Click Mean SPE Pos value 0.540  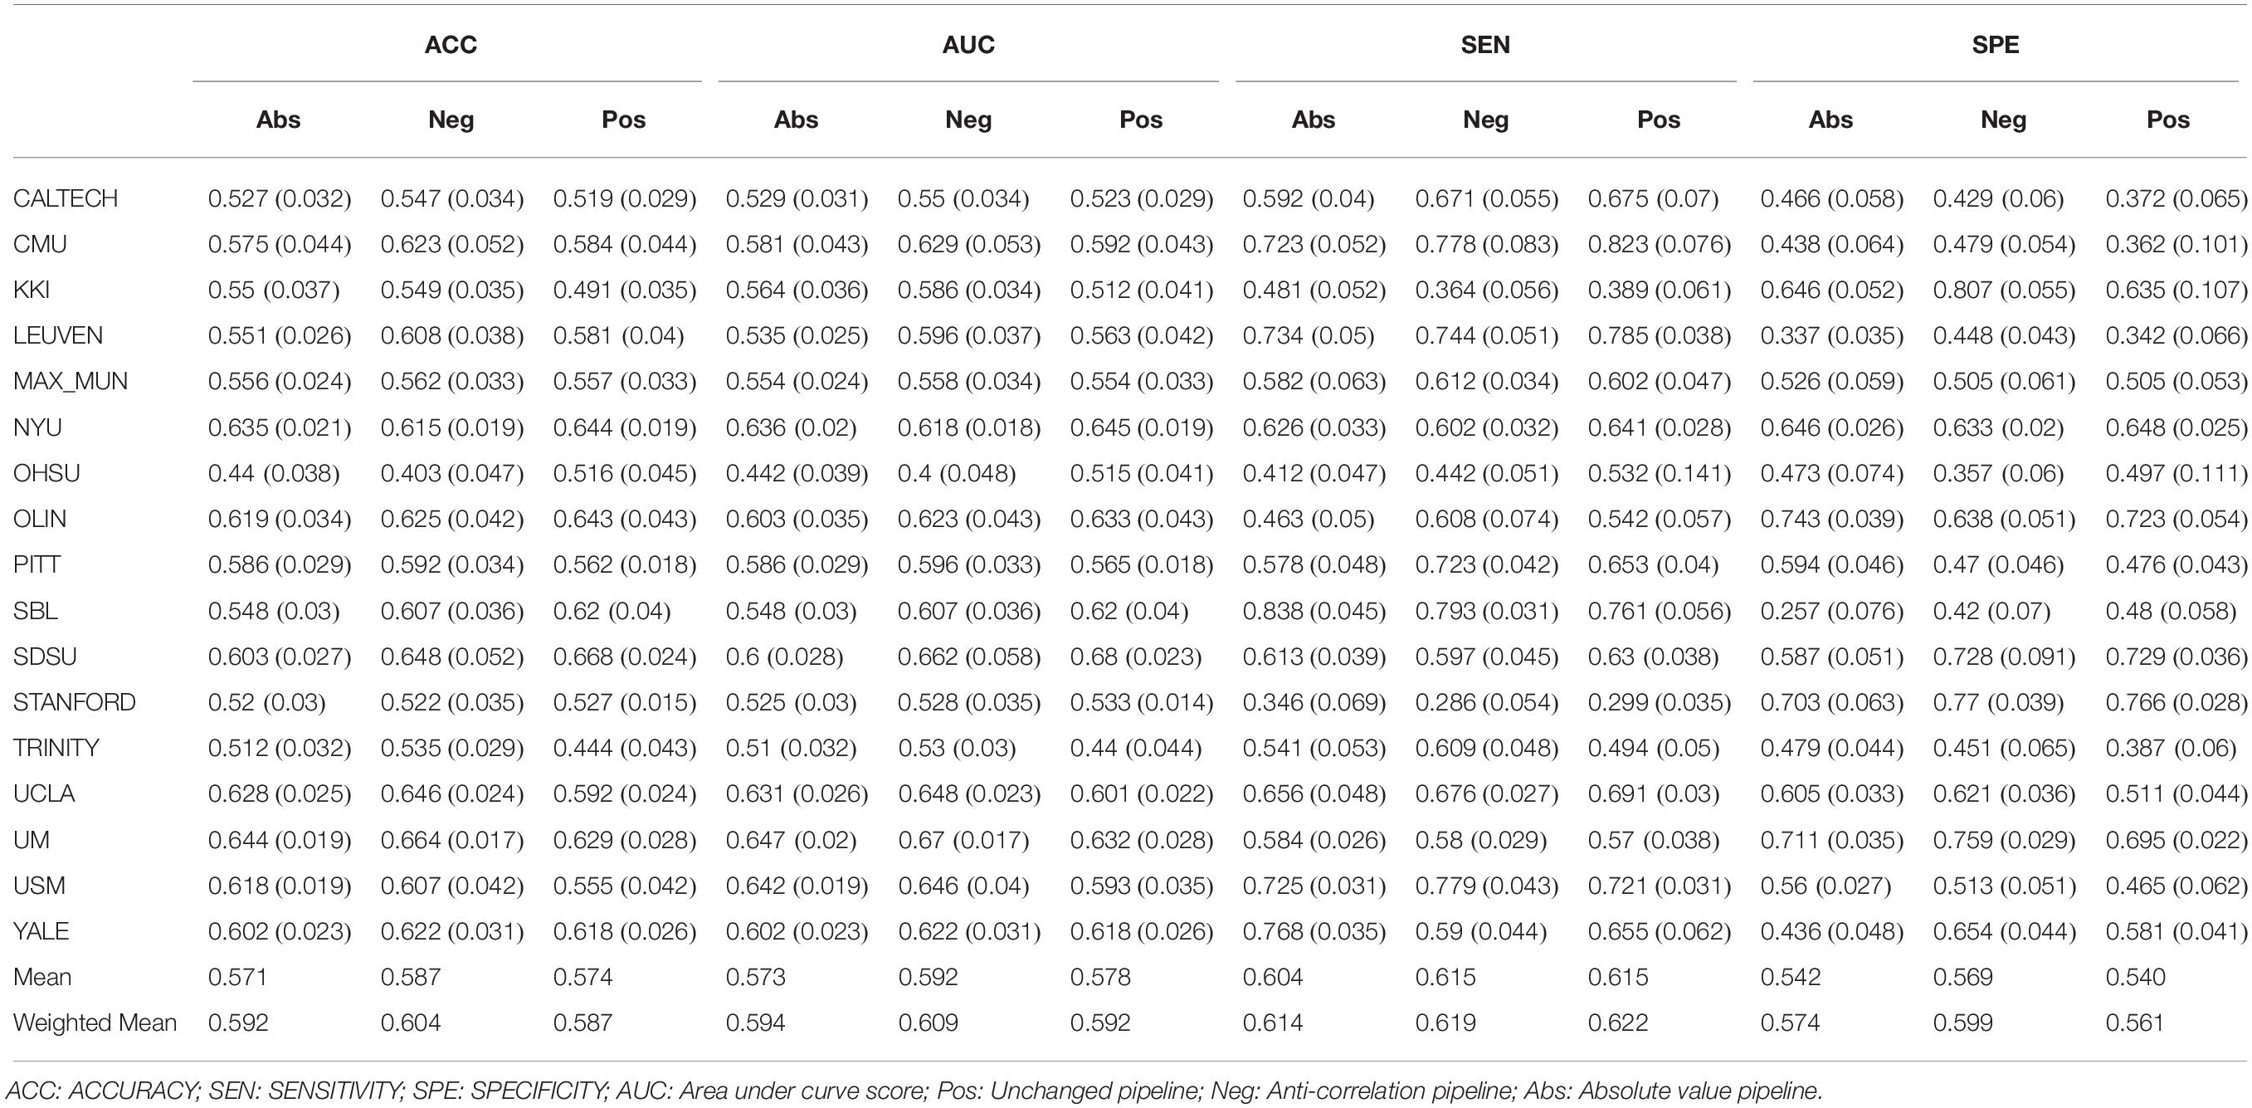2136,977
